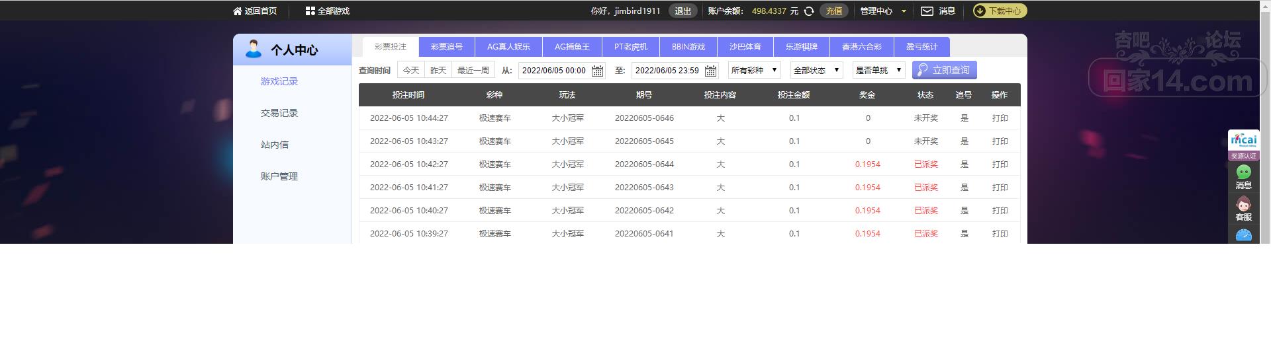Click the 立即查询 search button
Image resolution: width=1271 pixels, height=362 pixels.
click(944, 70)
